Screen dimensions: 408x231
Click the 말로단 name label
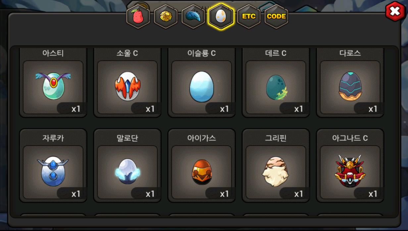click(127, 138)
